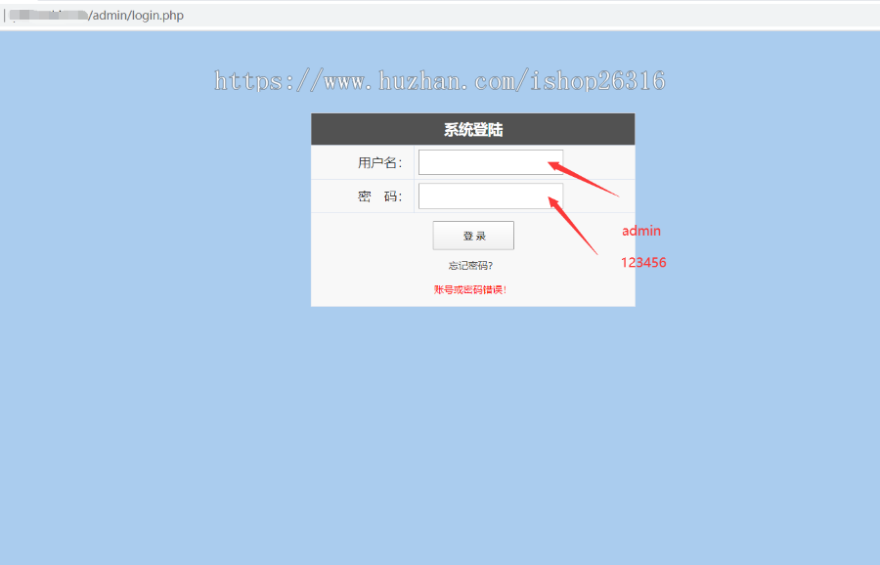Open the 忘记密码? forgot password link
The image size is (880, 565).
click(471, 265)
